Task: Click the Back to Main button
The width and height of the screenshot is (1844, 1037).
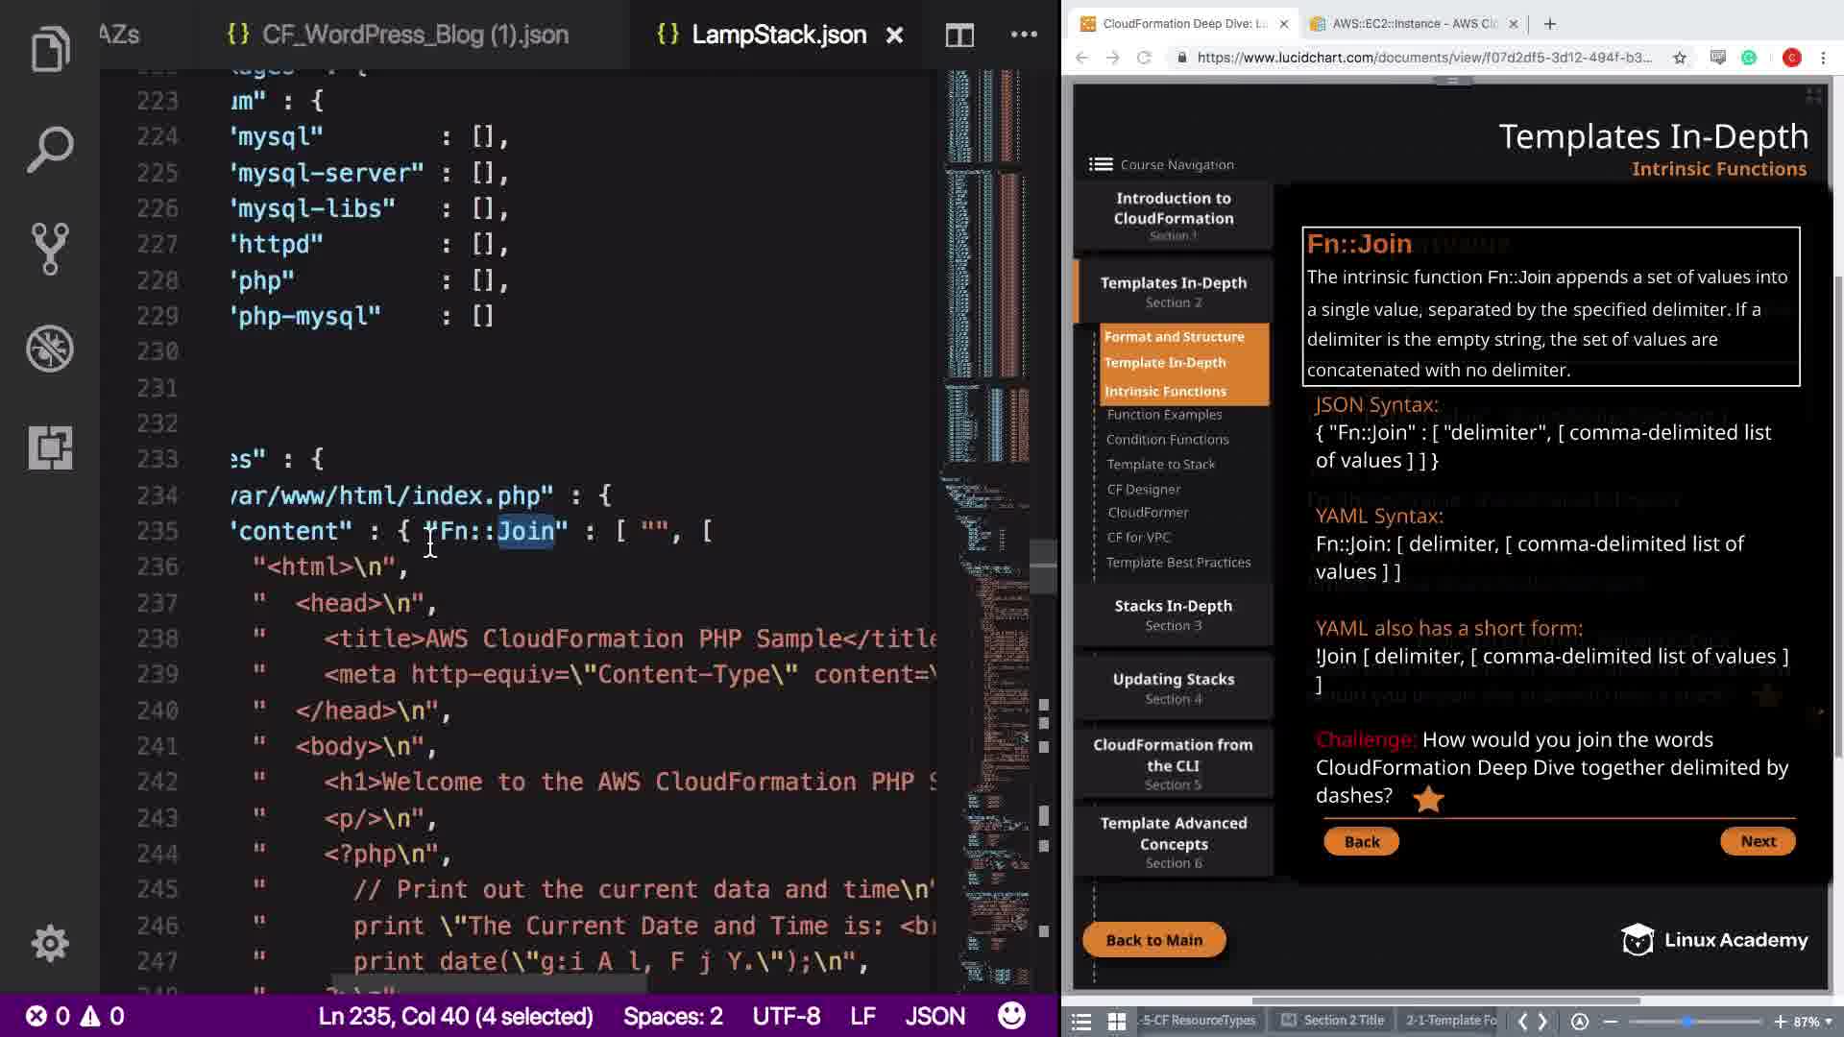Action: tap(1153, 940)
